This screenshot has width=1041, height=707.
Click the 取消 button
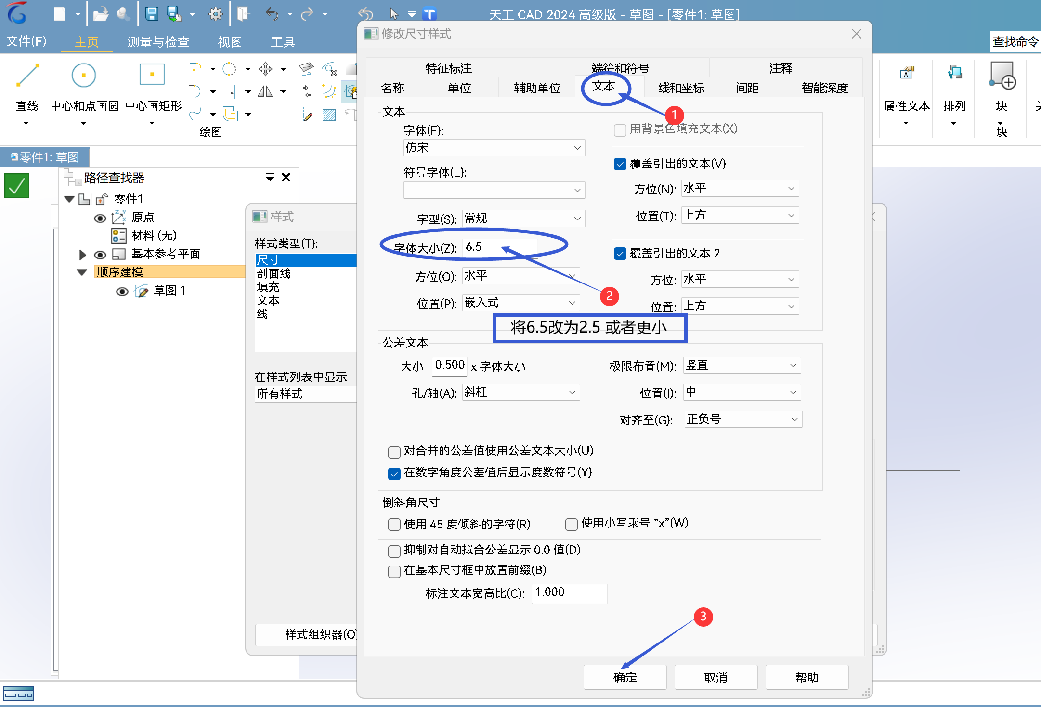click(x=716, y=677)
